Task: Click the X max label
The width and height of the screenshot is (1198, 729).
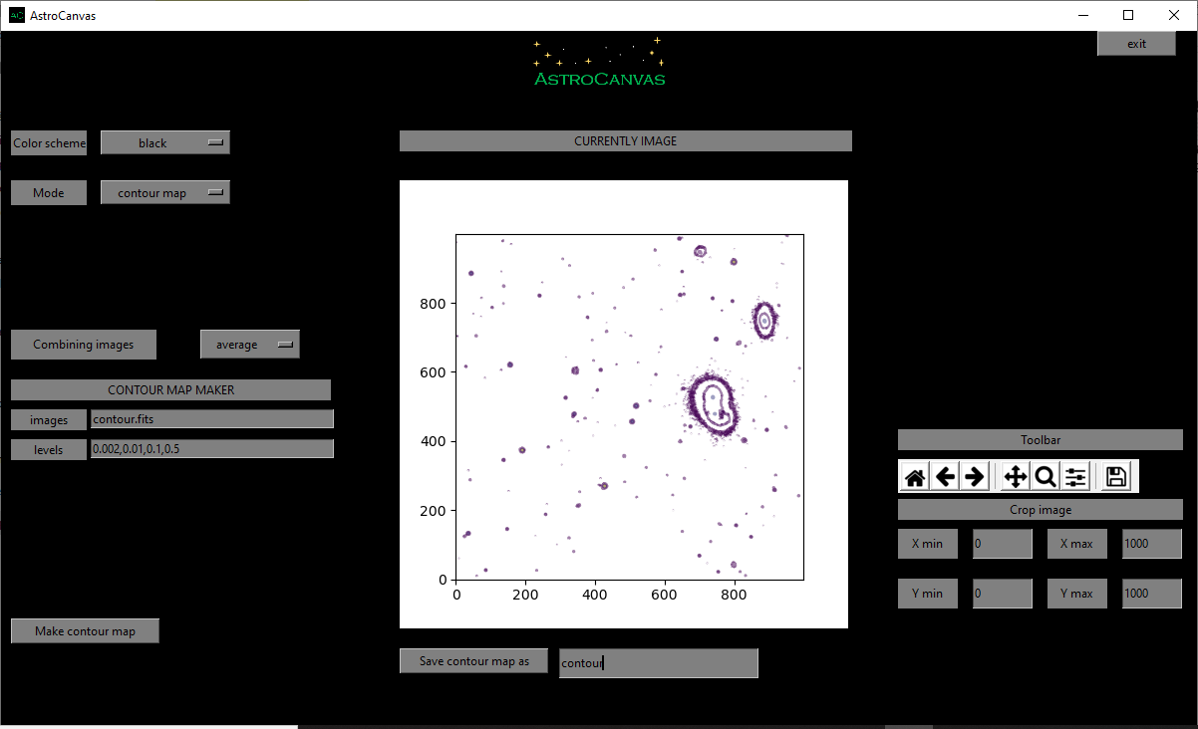Action: [1077, 544]
